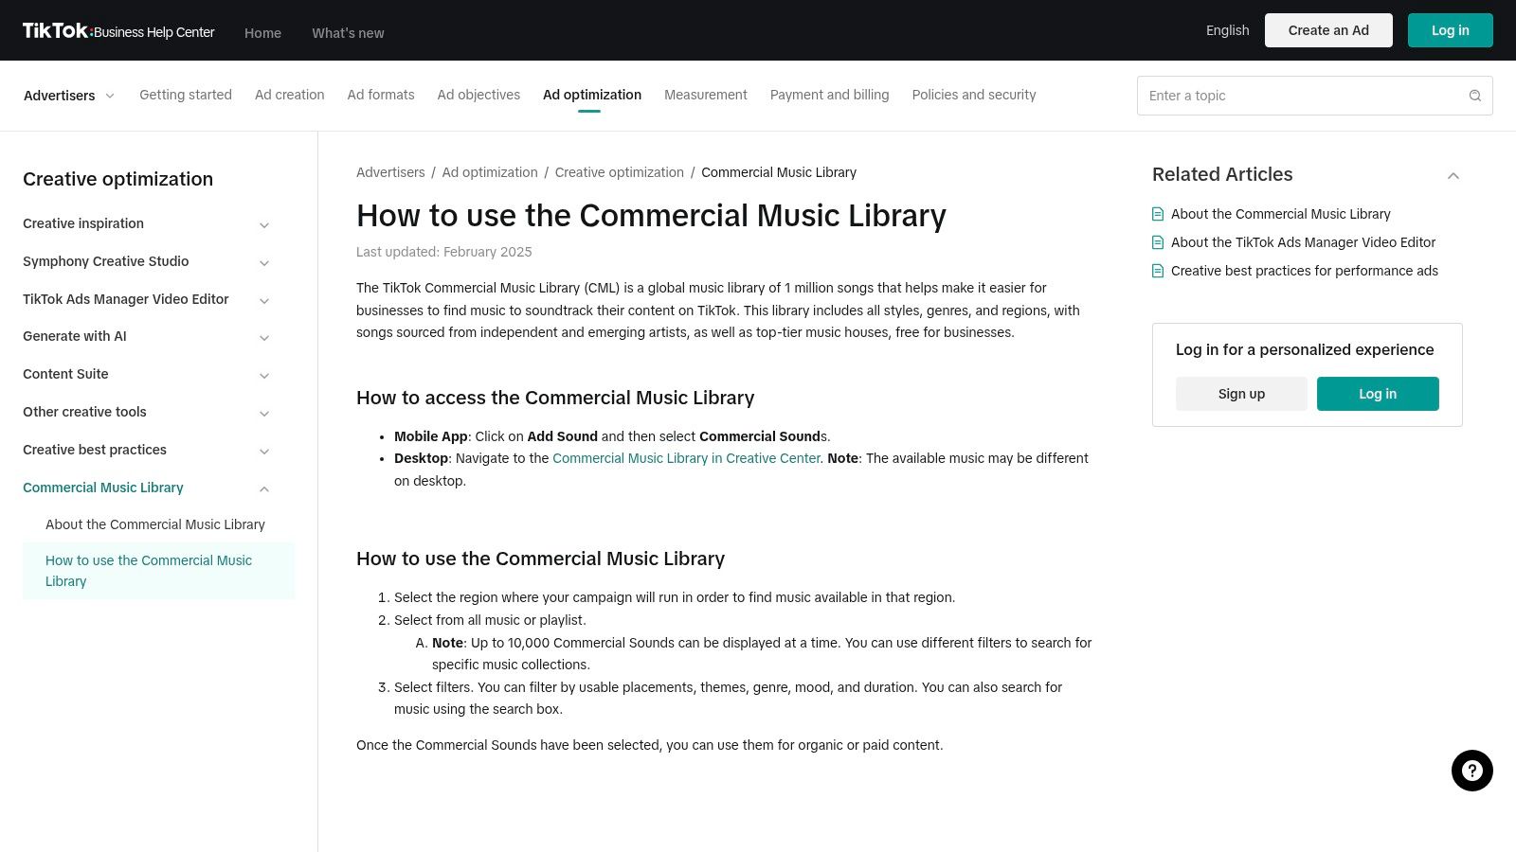Select English language option

[x=1227, y=29]
